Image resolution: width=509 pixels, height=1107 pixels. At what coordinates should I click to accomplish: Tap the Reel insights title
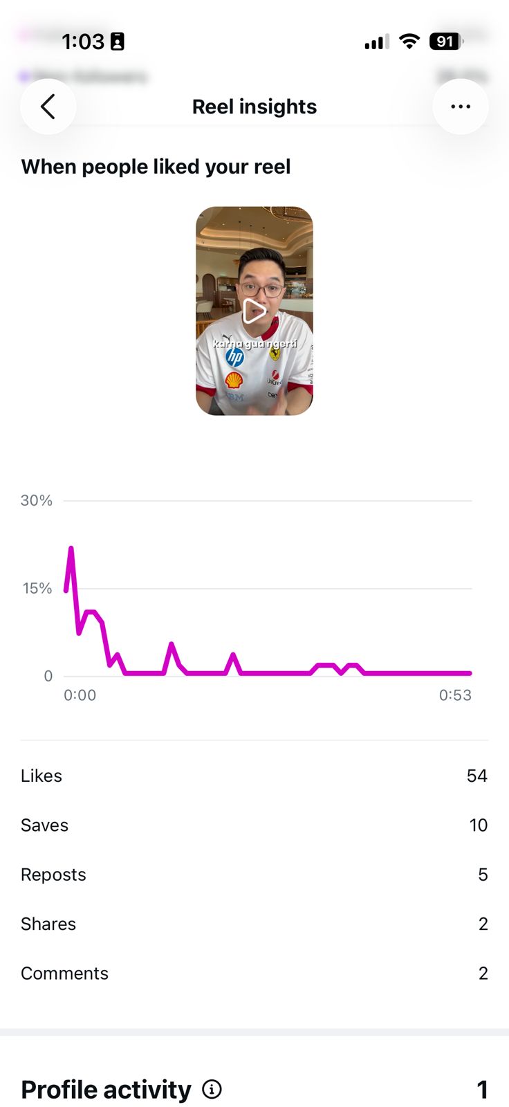[x=254, y=107]
